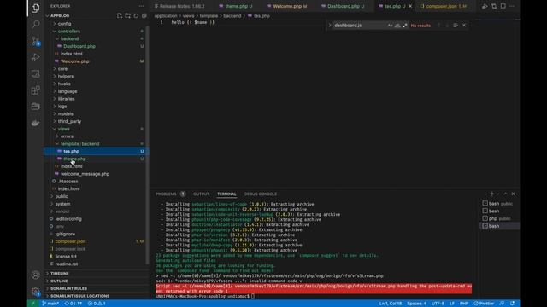This screenshot has height=307, width=547.
Task: Click the Open Changes icon in editor toolbar
Action: point(494,6)
